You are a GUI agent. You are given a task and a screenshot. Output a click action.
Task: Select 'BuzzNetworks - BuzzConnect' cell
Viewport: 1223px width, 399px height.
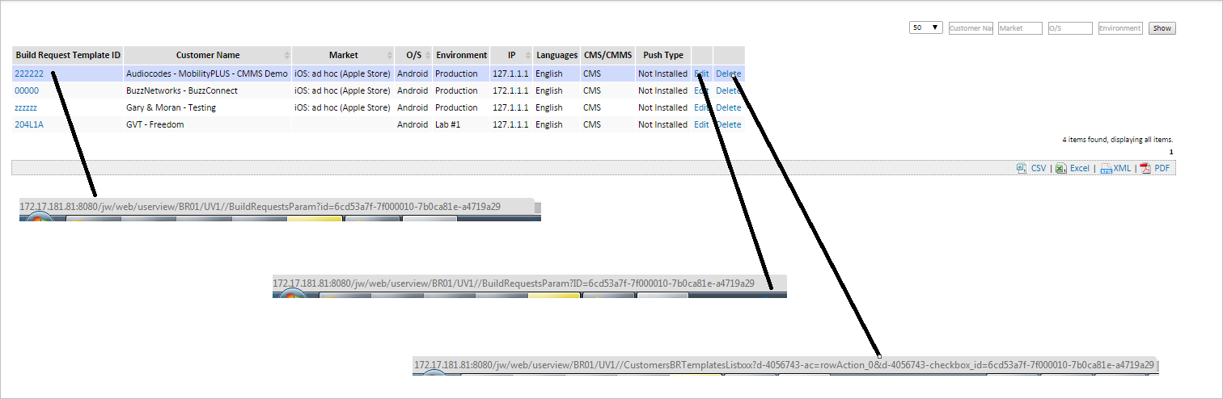[207, 90]
